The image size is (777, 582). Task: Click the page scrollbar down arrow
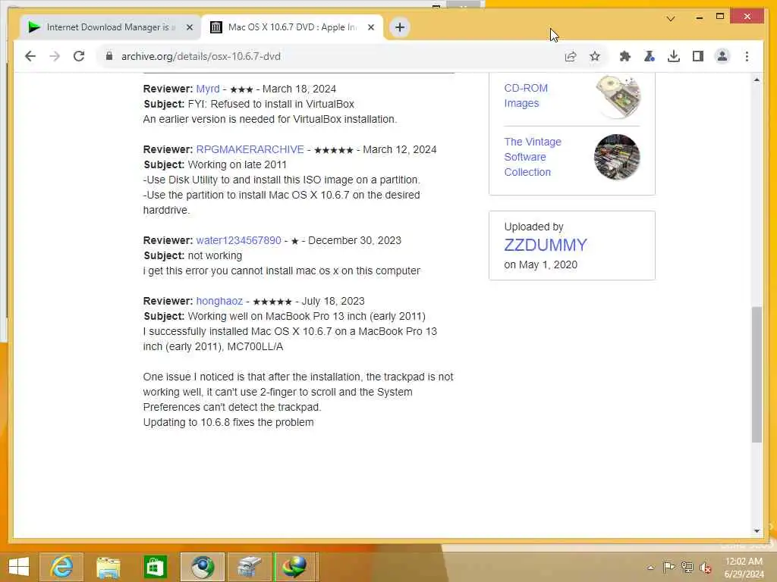[757, 531]
